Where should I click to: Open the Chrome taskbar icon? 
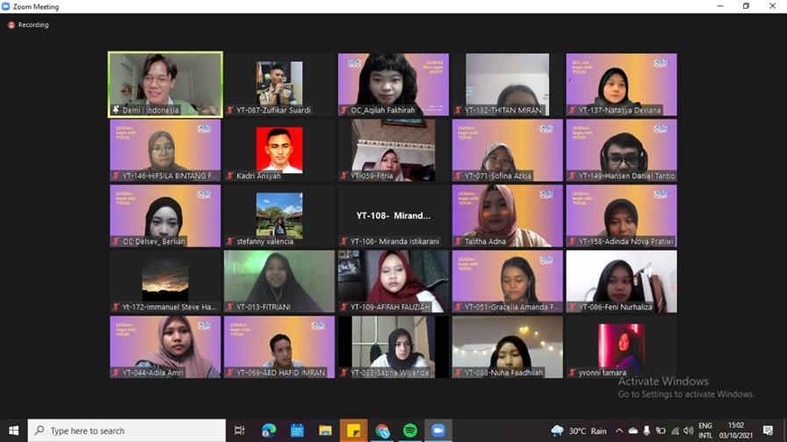tap(382, 431)
